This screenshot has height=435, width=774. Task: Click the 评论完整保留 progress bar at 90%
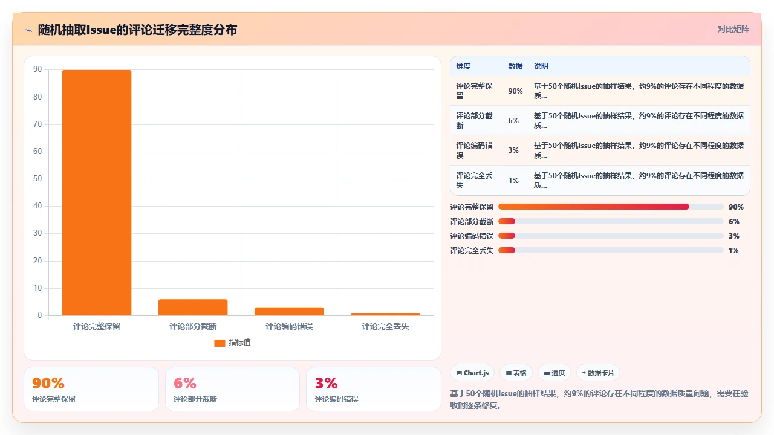[611, 207]
